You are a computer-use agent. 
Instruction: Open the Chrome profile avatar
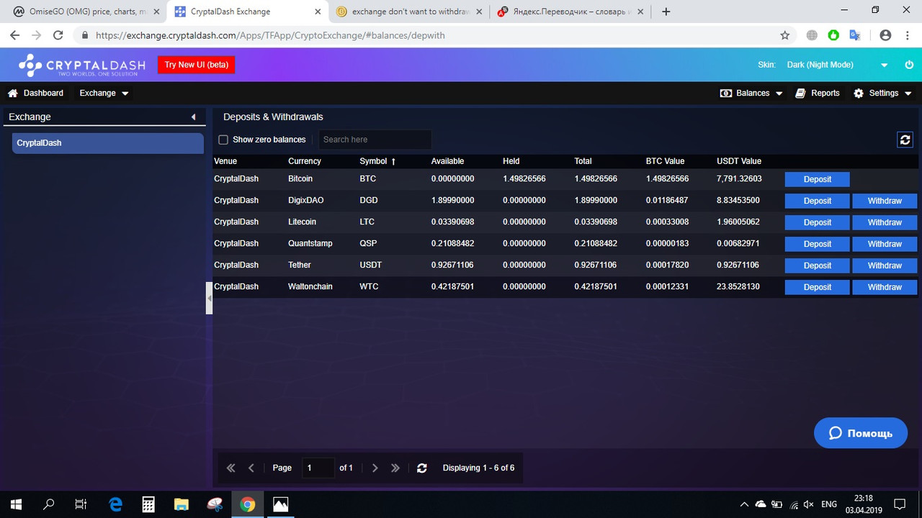(886, 35)
